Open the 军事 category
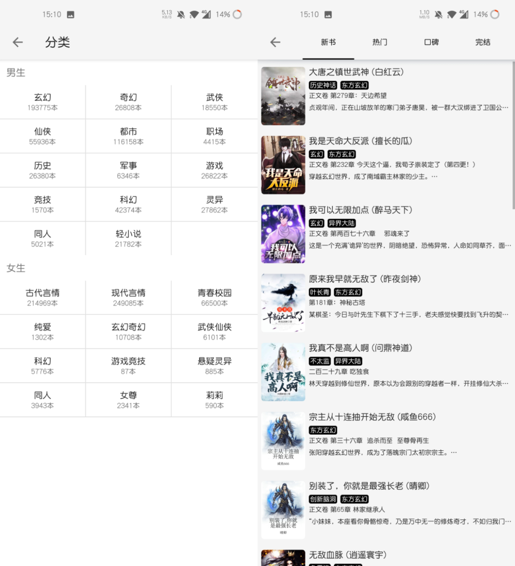 [x=128, y=171]
